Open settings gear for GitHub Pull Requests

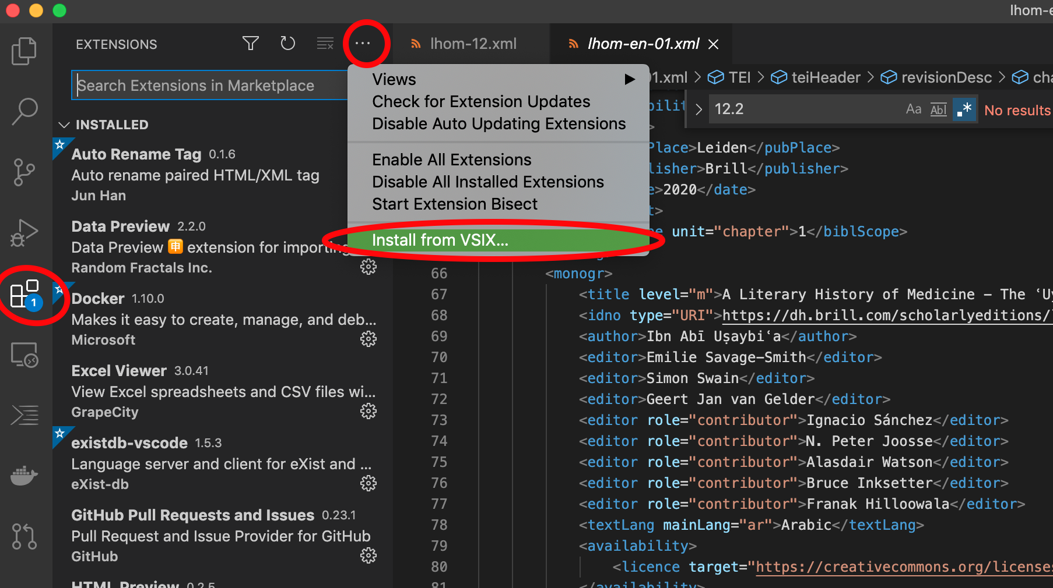tap(368, 555)
